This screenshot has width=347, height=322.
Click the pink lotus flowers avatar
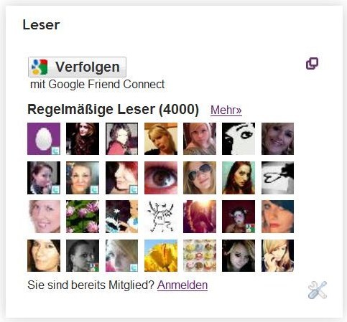pyautogui.click(x=83, y=217)
